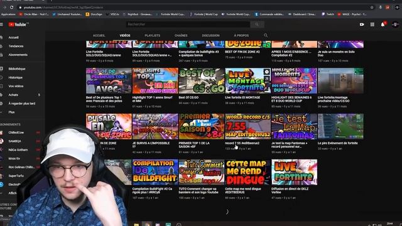Click the search magnifier button
This screenshot has height=226, width=402.
pyautogui.click(x=257, y=24)
